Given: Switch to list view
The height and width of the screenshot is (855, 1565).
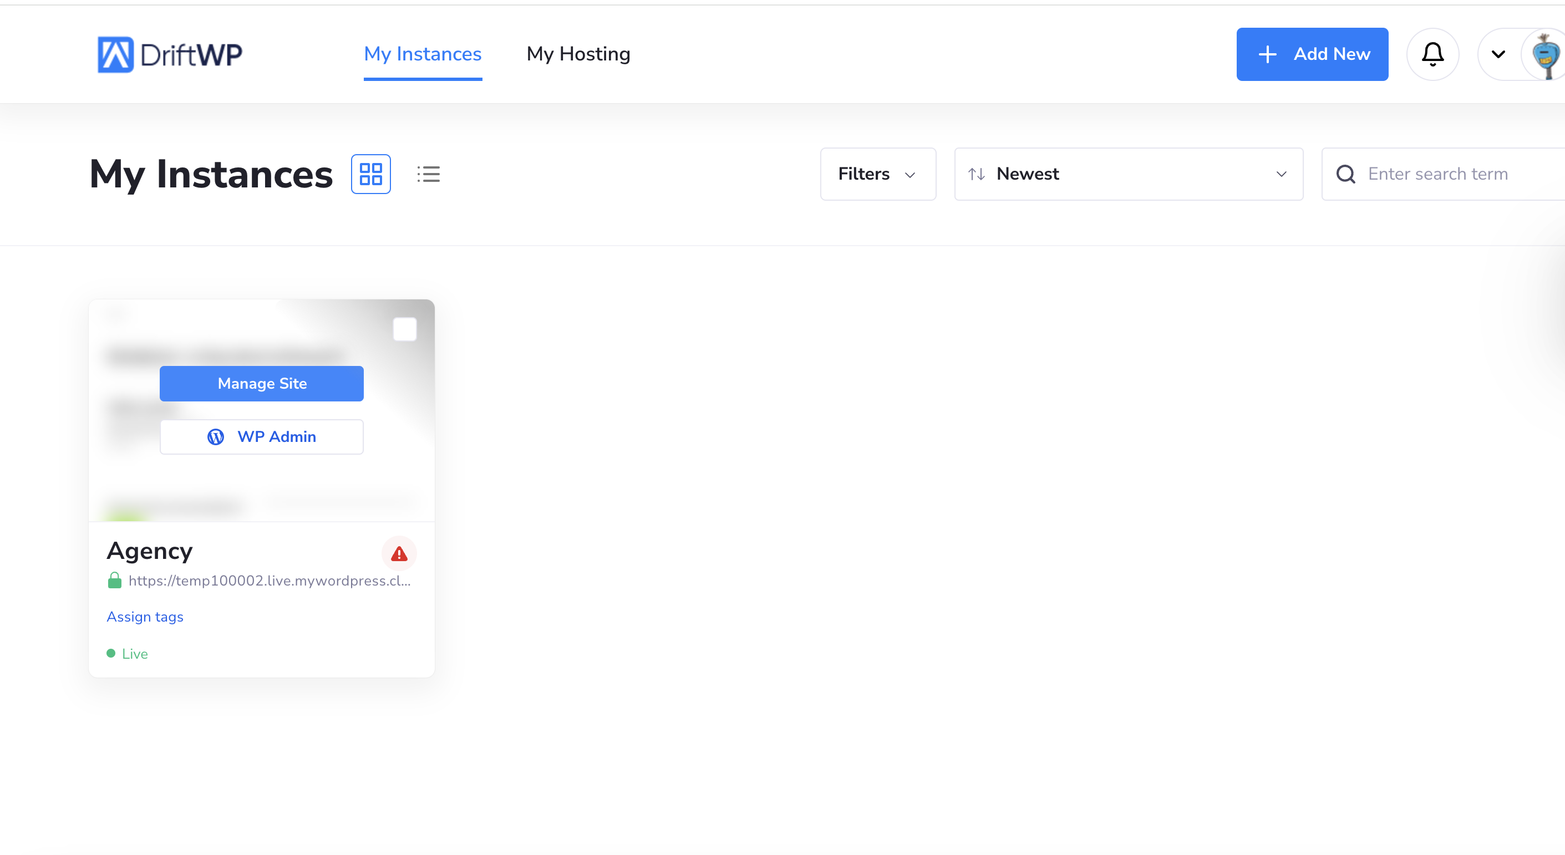Looking at the screenshot, I should coord(428,174).
